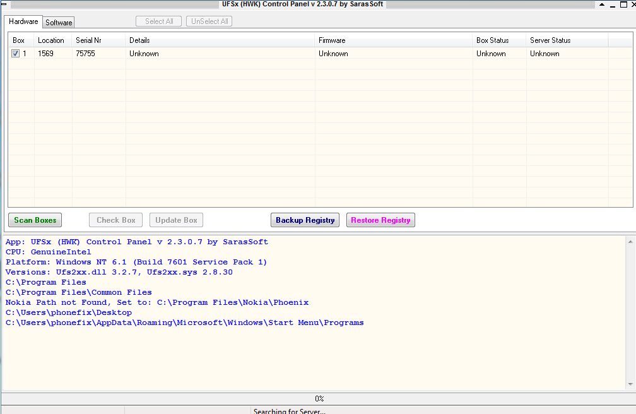Click the Check Box button
The image size is (636, 414).
(x=116, y=220)
